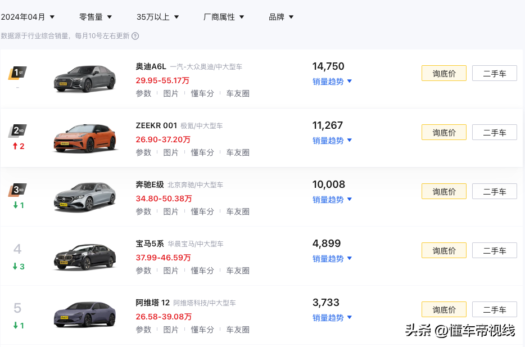Screen dimensions: 525x347
Task: Click the bronze 3RD rank medal badge
Action: pyautogui.click(x=17, y=190)
